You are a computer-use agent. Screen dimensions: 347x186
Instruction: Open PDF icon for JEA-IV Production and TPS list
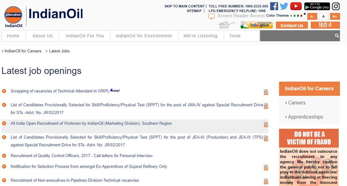[x=266, y=138]
